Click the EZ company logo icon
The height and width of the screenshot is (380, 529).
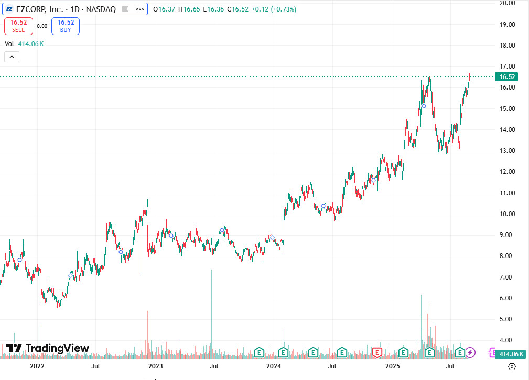[x=9, y=9]
